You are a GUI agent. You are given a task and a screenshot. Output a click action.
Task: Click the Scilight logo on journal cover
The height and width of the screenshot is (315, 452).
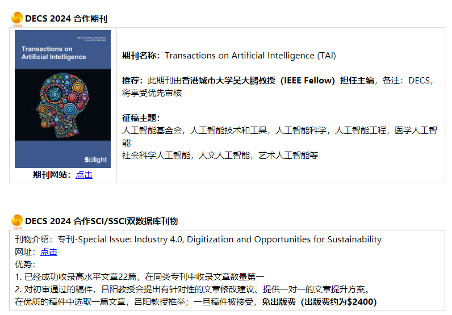click(94, 160)
